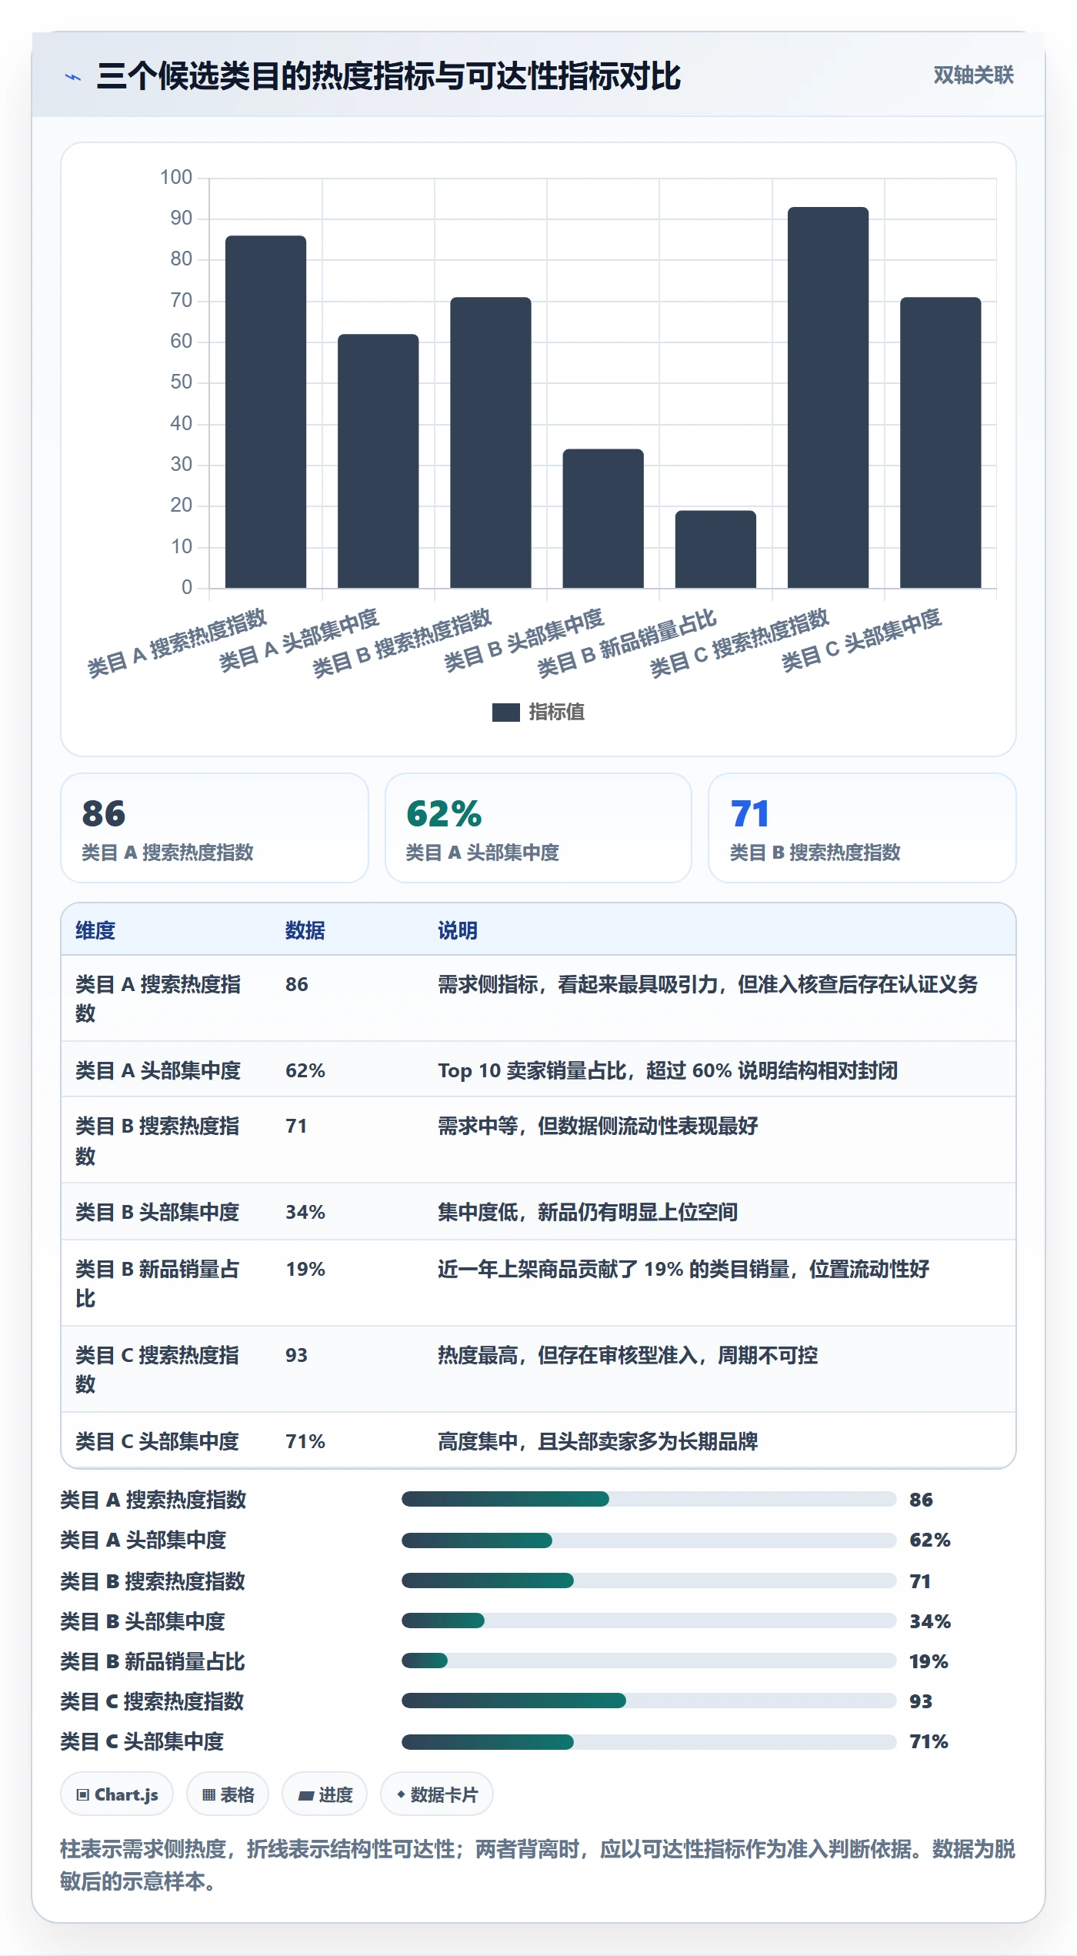Click the progress bar showing 93
1077x1956 pixels.
pos(649,1701)
